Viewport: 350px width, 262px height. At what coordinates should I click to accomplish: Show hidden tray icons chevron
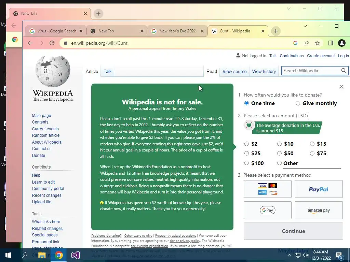(x=289, y=255)
